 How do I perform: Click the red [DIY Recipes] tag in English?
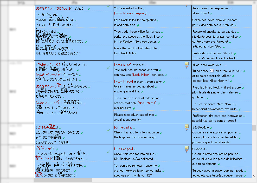(x=123, y=149)
